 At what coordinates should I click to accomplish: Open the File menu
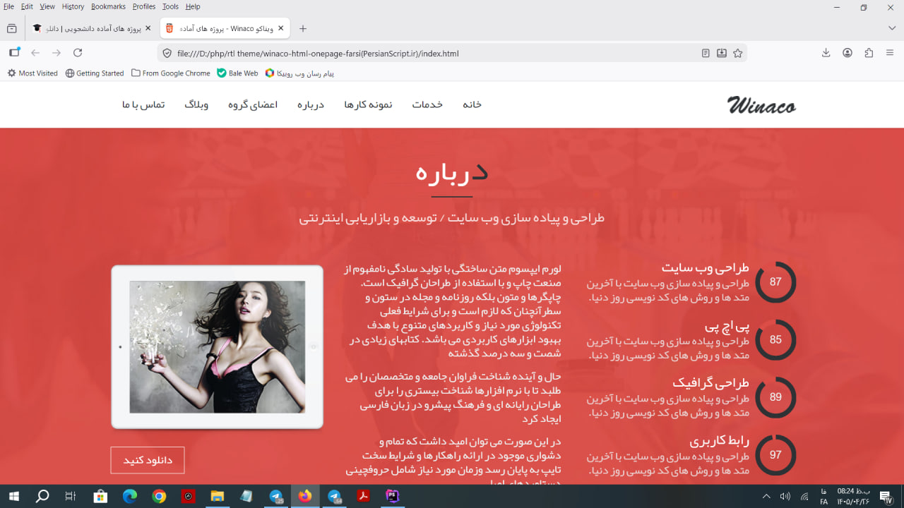coord(8,6)
